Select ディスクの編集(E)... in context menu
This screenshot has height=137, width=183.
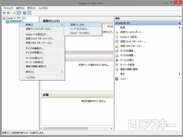coord(42,48)
